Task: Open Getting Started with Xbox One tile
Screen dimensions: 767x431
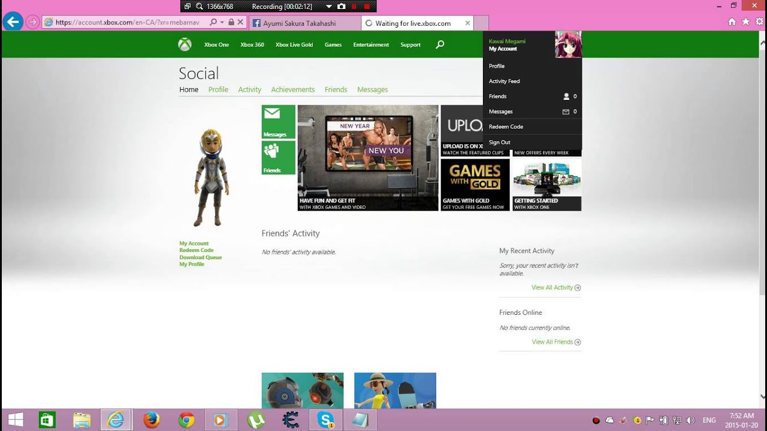Action: tap(546, 185)
